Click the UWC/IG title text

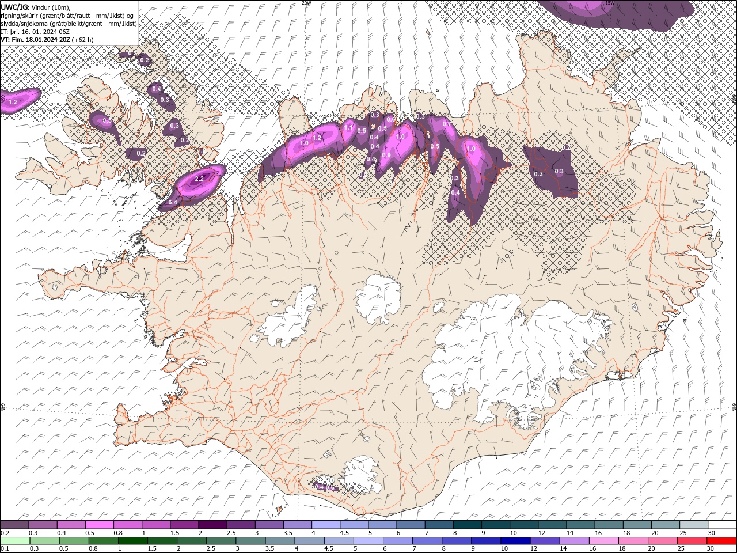[x=15, y=6]
